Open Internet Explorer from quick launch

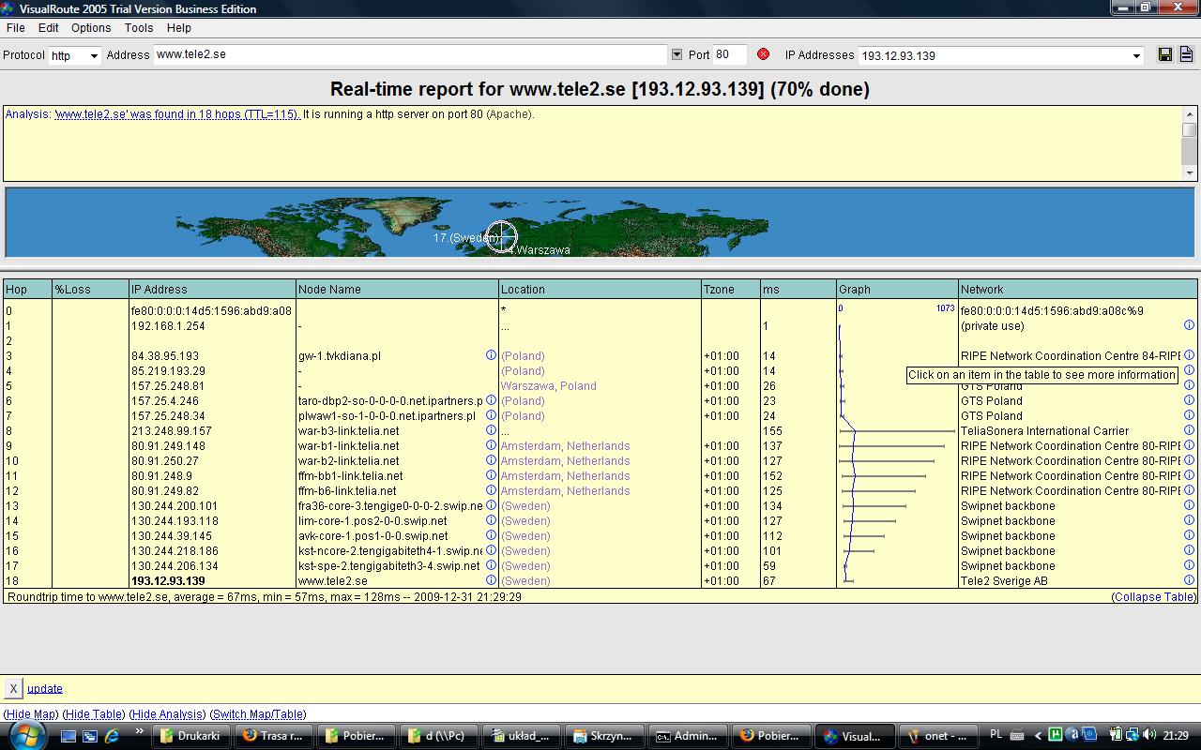click(112, 736)
